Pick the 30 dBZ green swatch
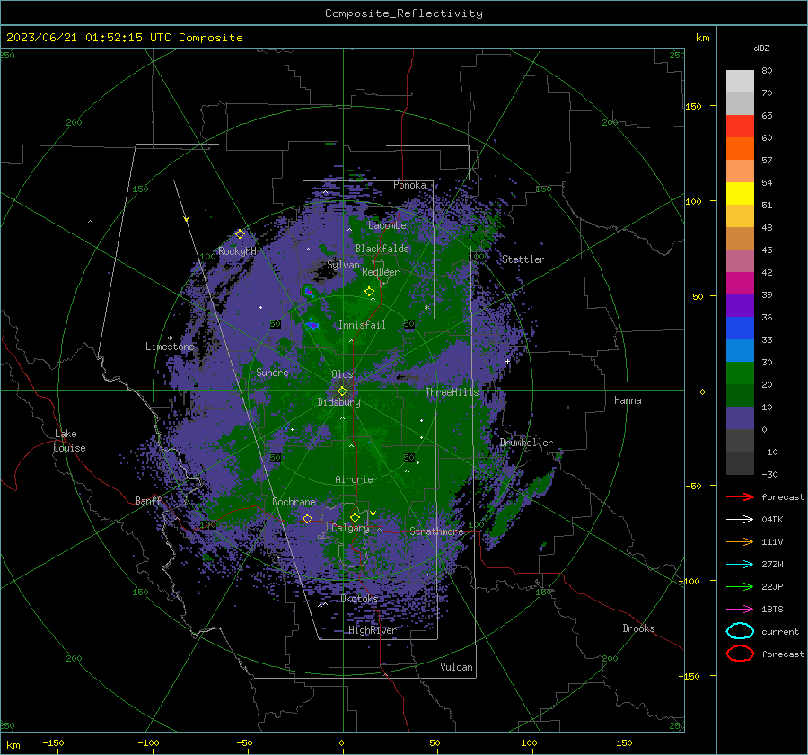 tap(740, 373)
